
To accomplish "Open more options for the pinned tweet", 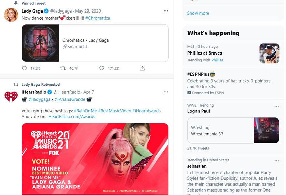I will pyautogui.click(x=166, y=11).
